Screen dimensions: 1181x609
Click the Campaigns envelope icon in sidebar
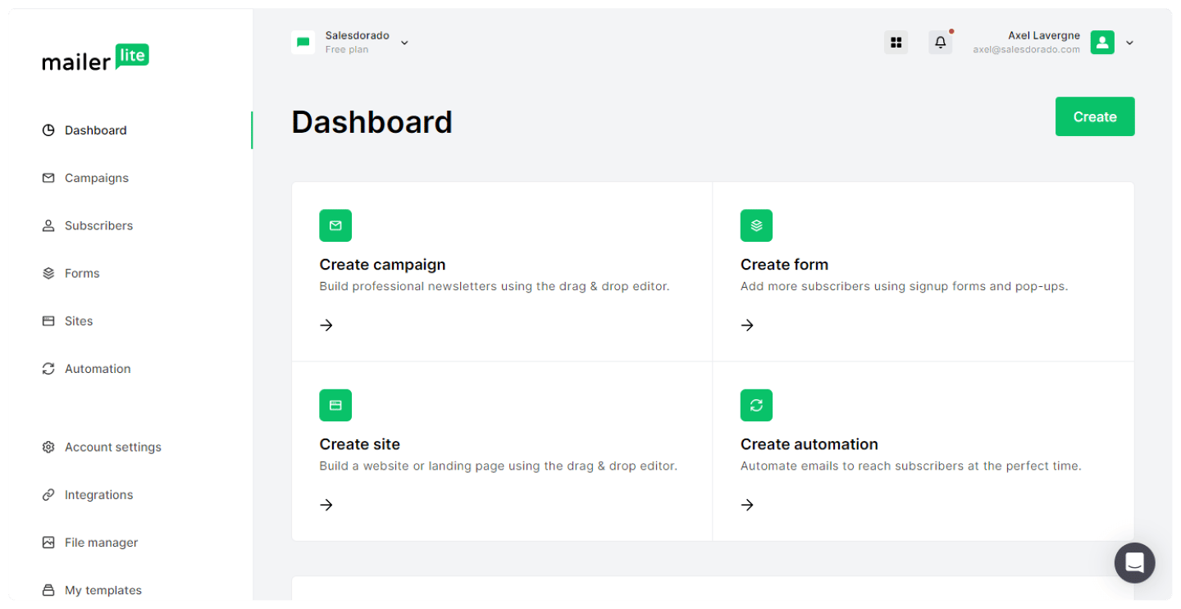point(48,178)
